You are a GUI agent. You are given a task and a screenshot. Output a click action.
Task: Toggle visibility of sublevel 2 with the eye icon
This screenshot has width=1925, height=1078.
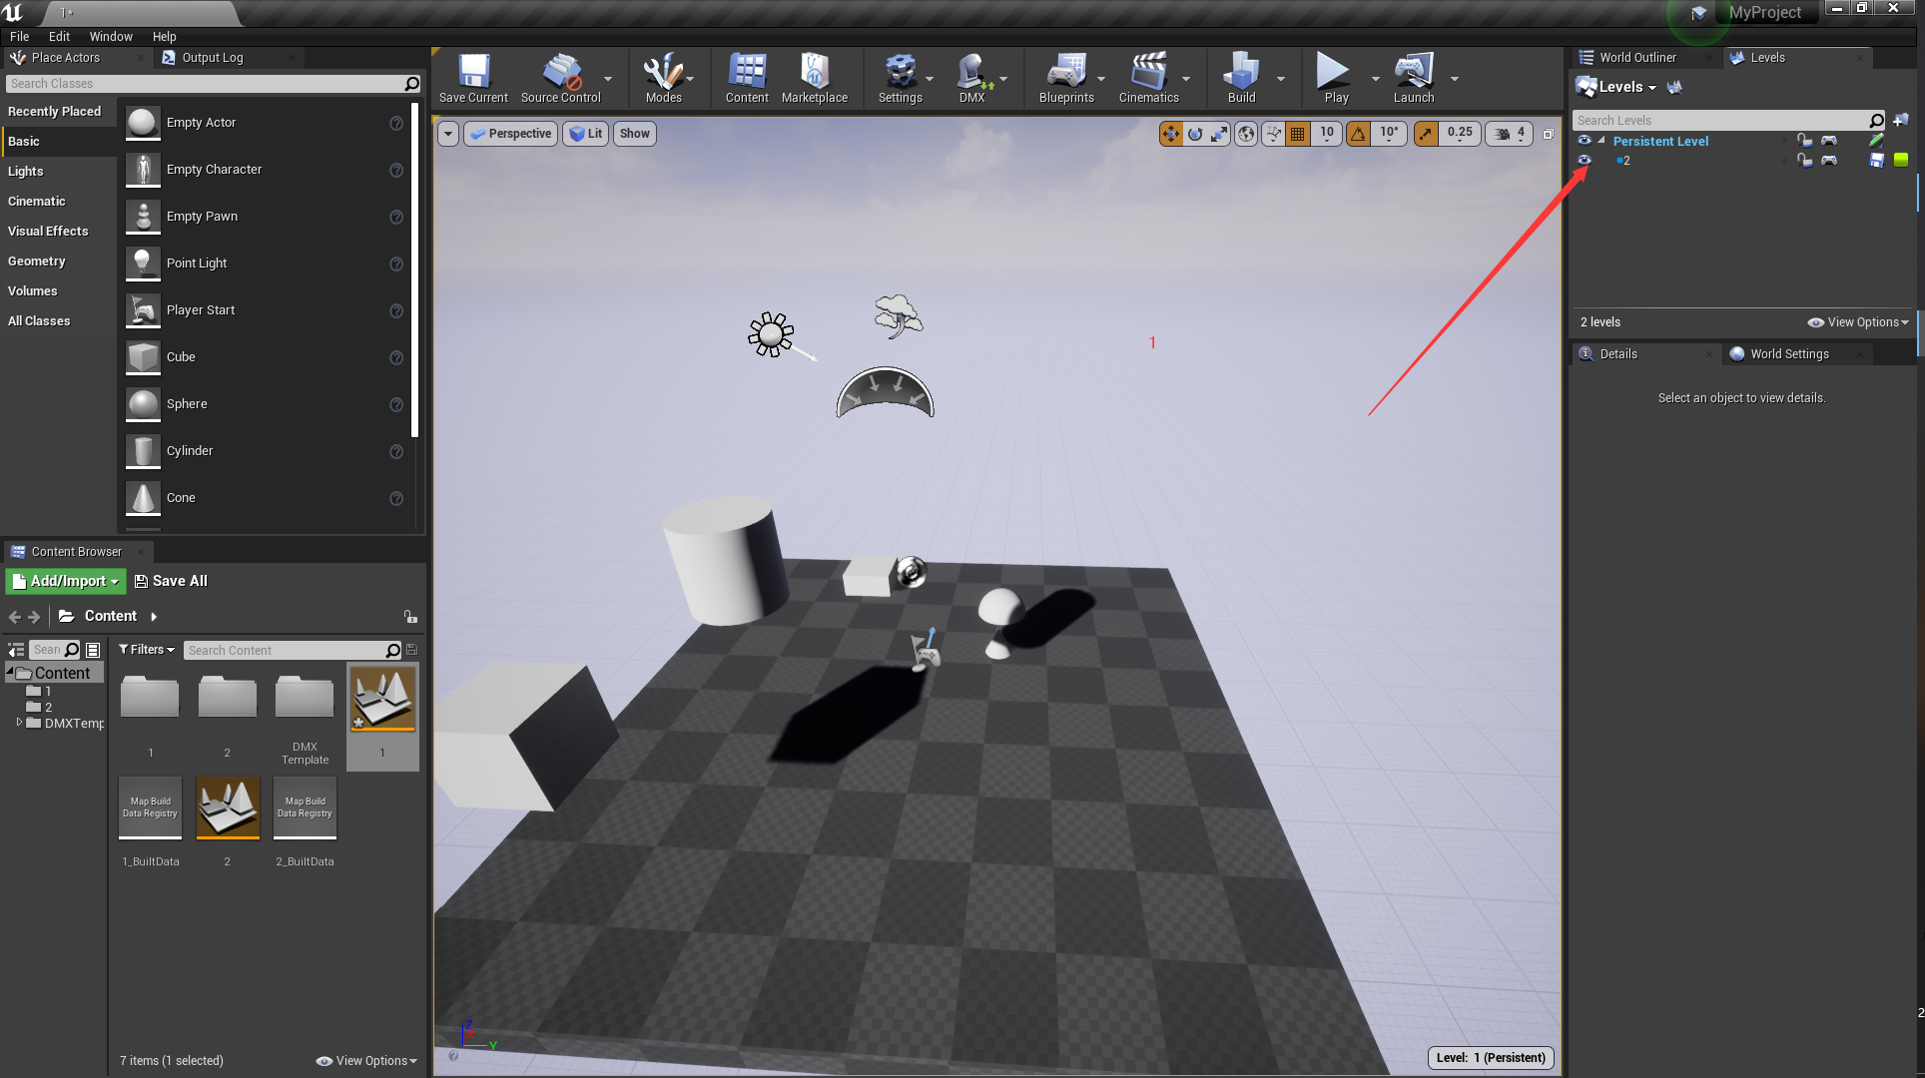(1585, 160)
